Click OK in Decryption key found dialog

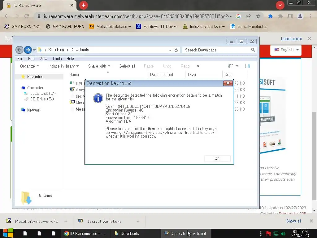(217, 158)
